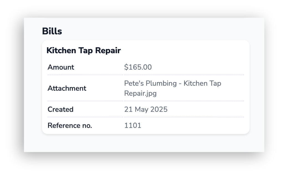Screen dimensions: 282x176
Task: Select the Kitchen Tap Repair bill title
Action: (x=83, y=50)
